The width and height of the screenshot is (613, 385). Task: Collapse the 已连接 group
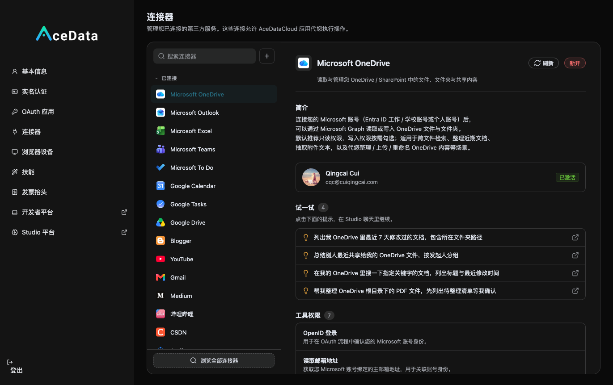(x=166, y=78)
